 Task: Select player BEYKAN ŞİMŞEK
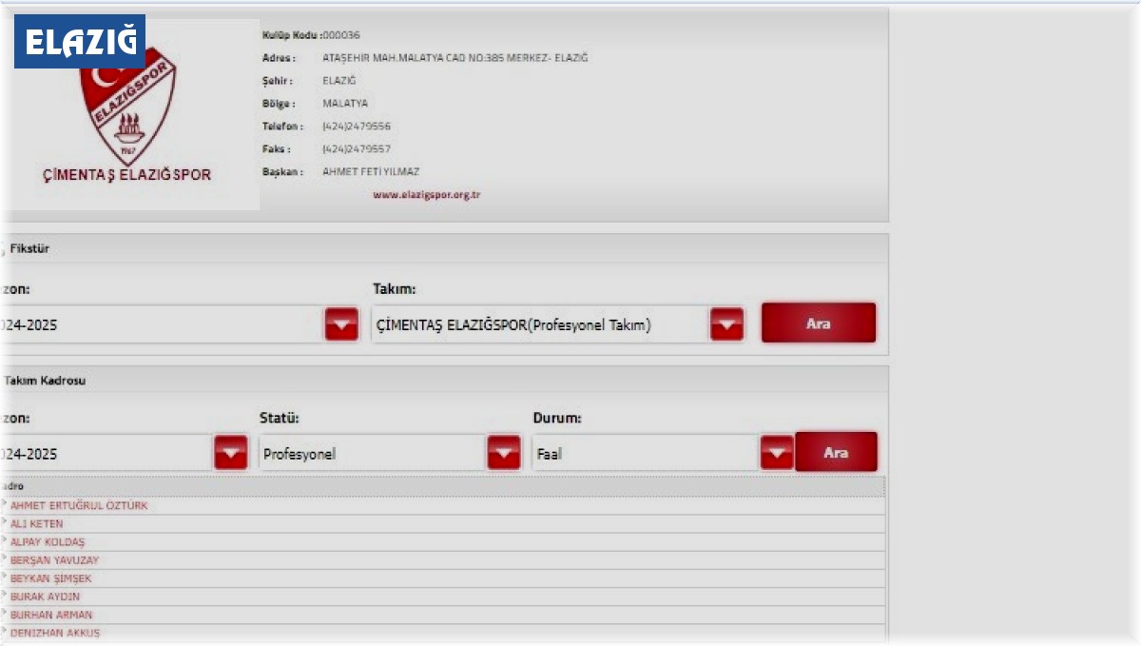[x=51, y=578]
